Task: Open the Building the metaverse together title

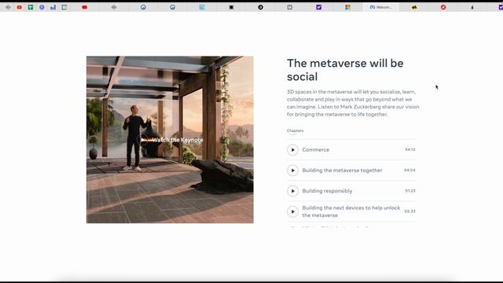Action: coord(343,171)
